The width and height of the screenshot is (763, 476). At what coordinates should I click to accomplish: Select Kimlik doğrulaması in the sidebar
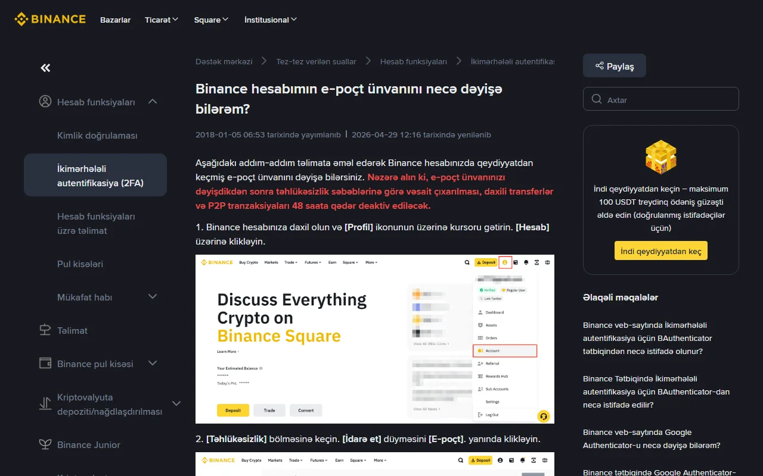(97, 135)
